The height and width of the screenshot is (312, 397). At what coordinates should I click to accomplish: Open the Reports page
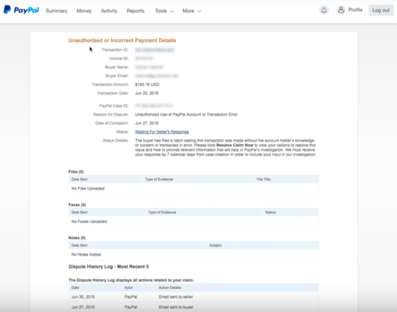[x=136, y=11]
